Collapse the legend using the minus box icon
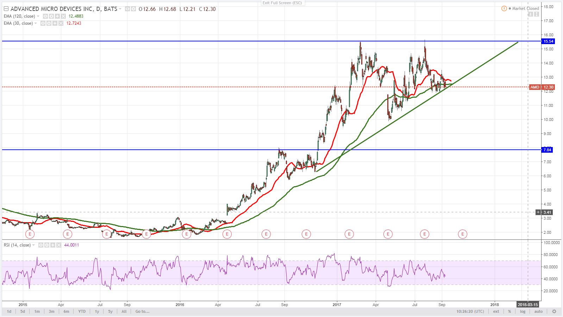 point(6,9)
